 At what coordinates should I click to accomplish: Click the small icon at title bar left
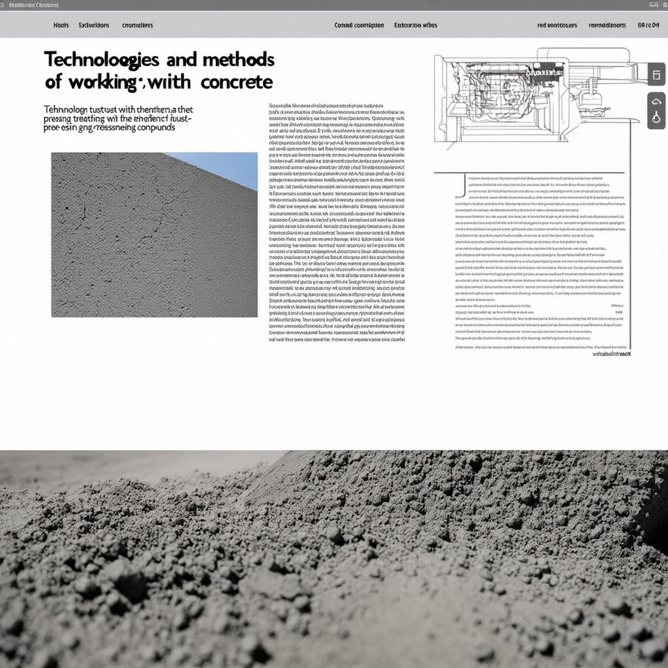click(4, 5)
